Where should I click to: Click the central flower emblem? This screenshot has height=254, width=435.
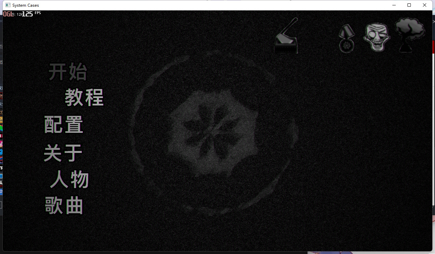click(214, 132)
